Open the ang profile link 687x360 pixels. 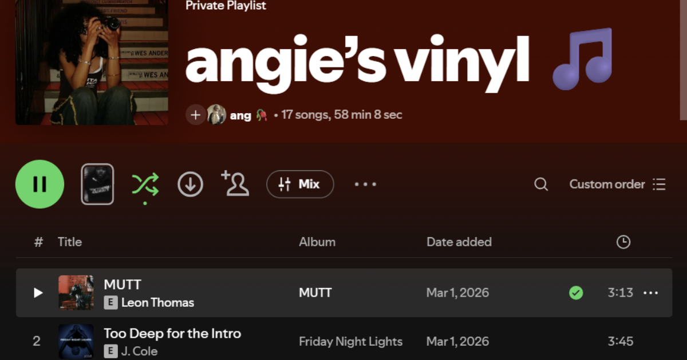click(240, 115)
